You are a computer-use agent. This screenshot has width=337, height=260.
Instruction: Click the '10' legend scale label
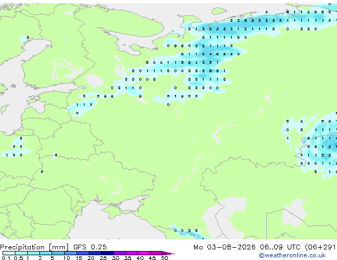66,258
